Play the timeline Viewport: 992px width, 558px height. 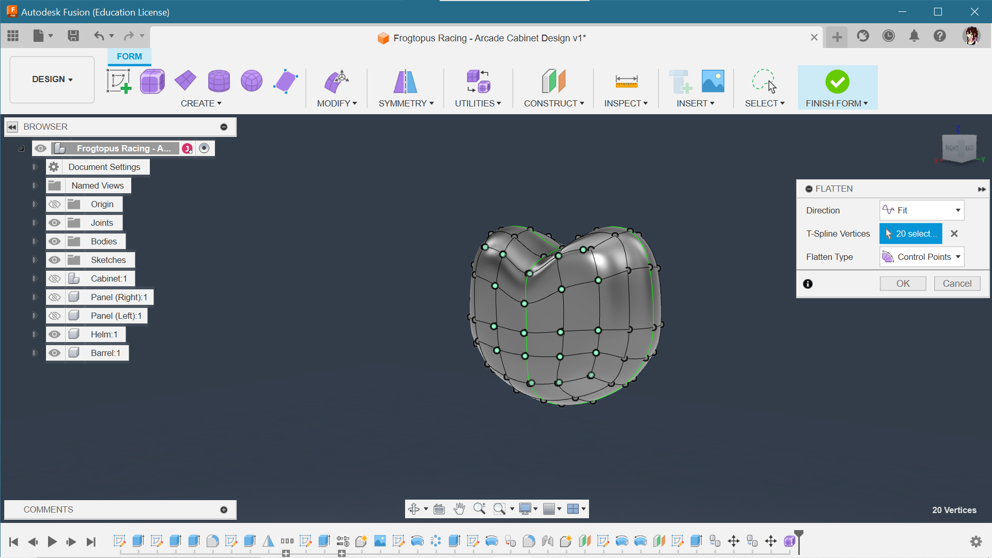pyautogui.click(x=52, y=541)
